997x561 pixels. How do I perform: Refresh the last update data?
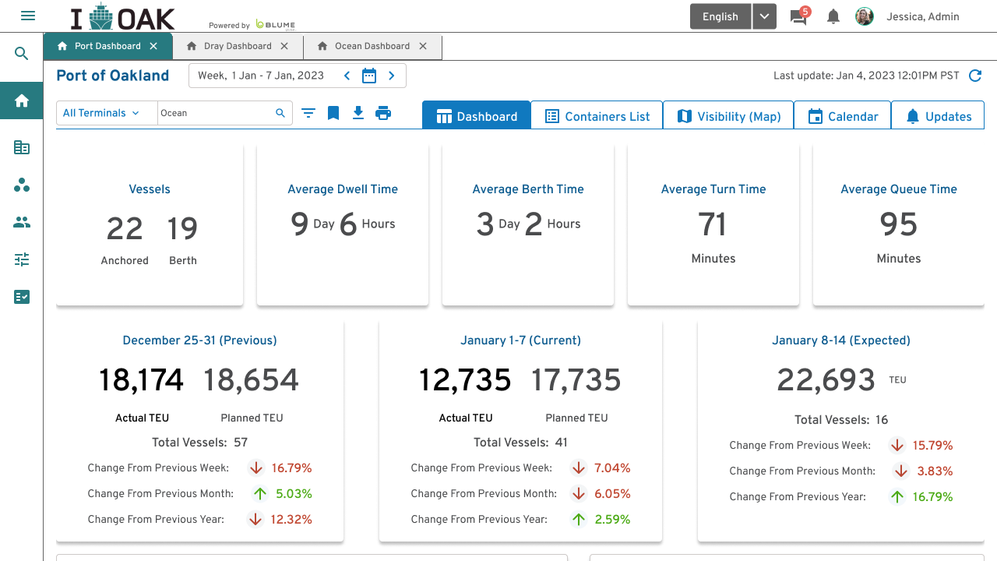(974, 76)
